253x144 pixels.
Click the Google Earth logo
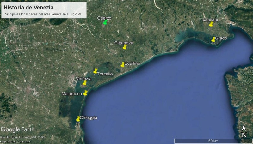click(x=18, y=129)
